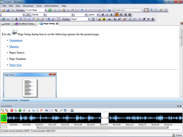Follow the Orientation link
Image resolution: width=183 pixels, height=137 pixels.
pyautogui.click(x=16, y=40)
